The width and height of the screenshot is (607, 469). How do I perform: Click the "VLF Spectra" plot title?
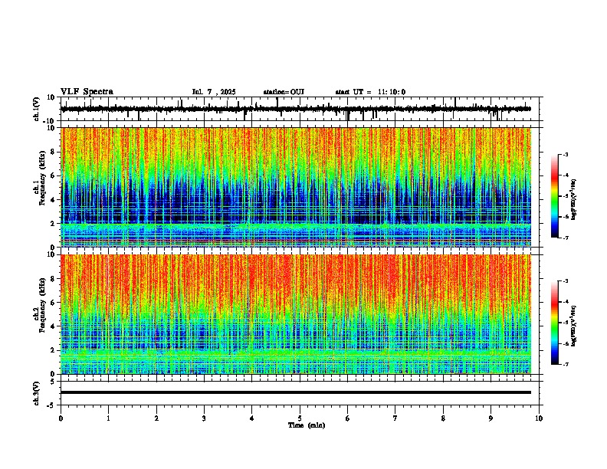click(x=87, y=92)
